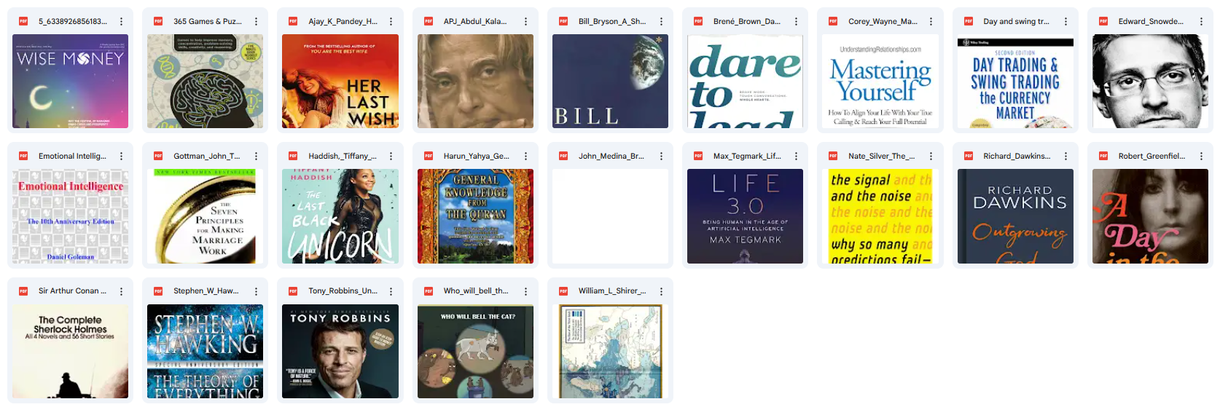1220x415 pixels.
Task: Open more options for William_L_Shirer file
Action: [661, 291]
